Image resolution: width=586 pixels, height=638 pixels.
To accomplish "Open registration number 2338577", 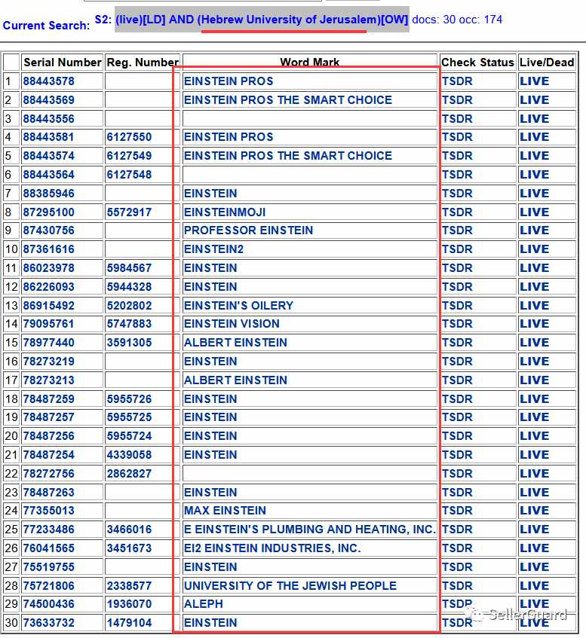I will click(129, 585).
